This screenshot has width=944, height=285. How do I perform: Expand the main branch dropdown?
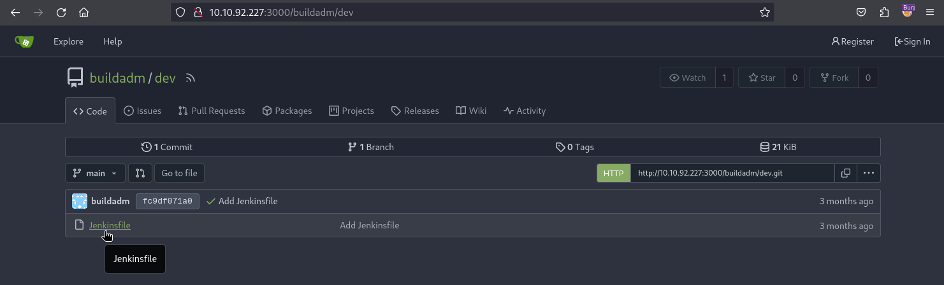click(x=95, y=173)
